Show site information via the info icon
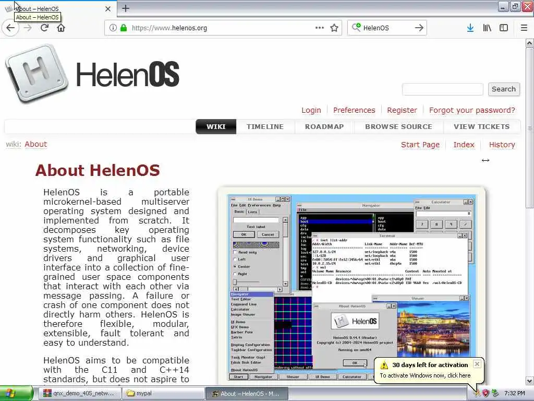 pyautogui.click(x=113, y=28)
